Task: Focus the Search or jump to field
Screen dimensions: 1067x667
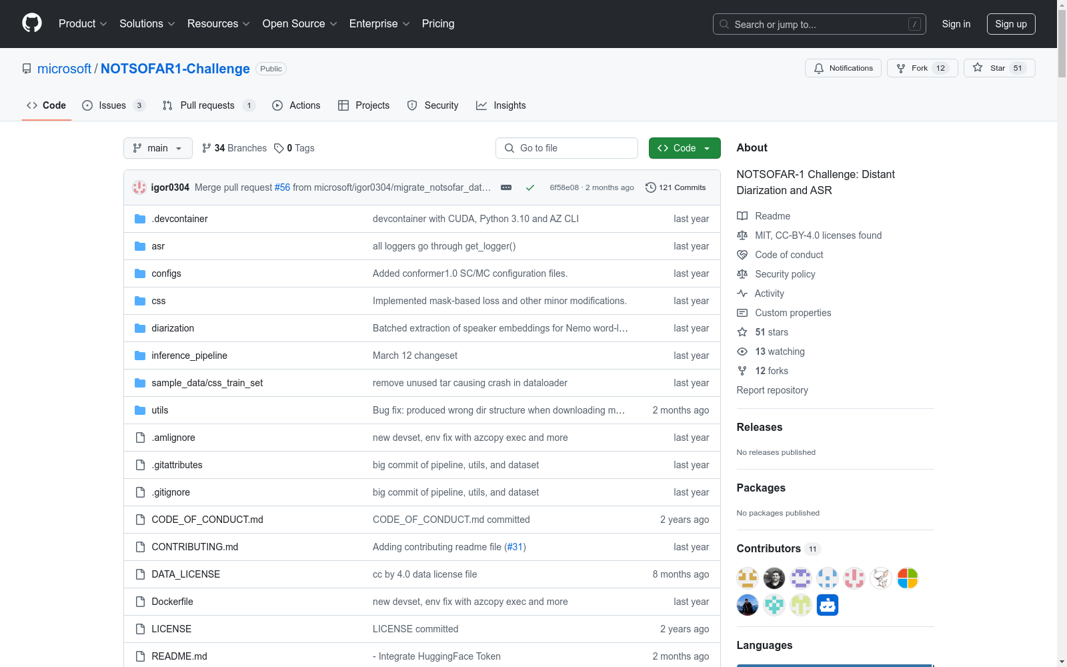Action: 820,24
